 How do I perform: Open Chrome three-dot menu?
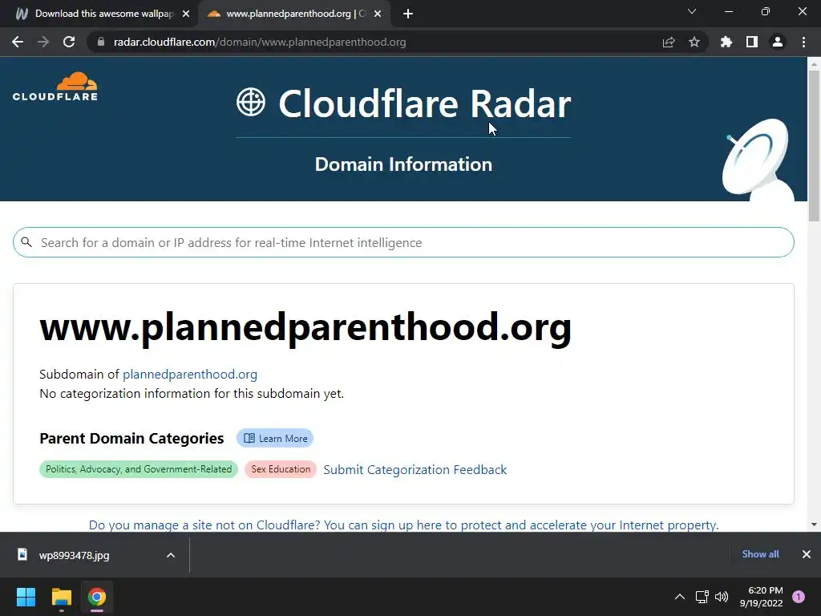pyautogui.click(x=803, y=42)
